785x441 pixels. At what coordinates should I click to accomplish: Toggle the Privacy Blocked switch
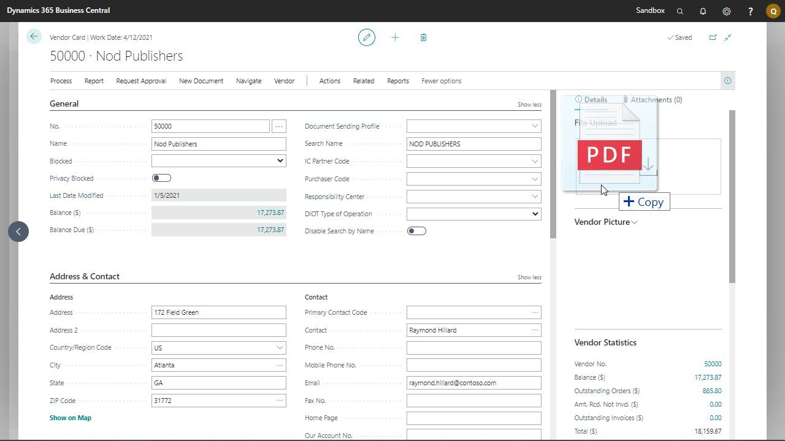coord(161,178)
